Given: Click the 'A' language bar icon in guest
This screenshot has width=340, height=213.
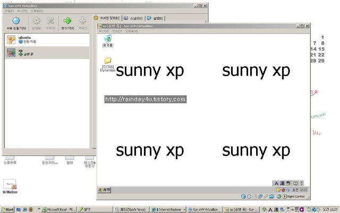Looking at the screenshot, I should coord(276,183).
